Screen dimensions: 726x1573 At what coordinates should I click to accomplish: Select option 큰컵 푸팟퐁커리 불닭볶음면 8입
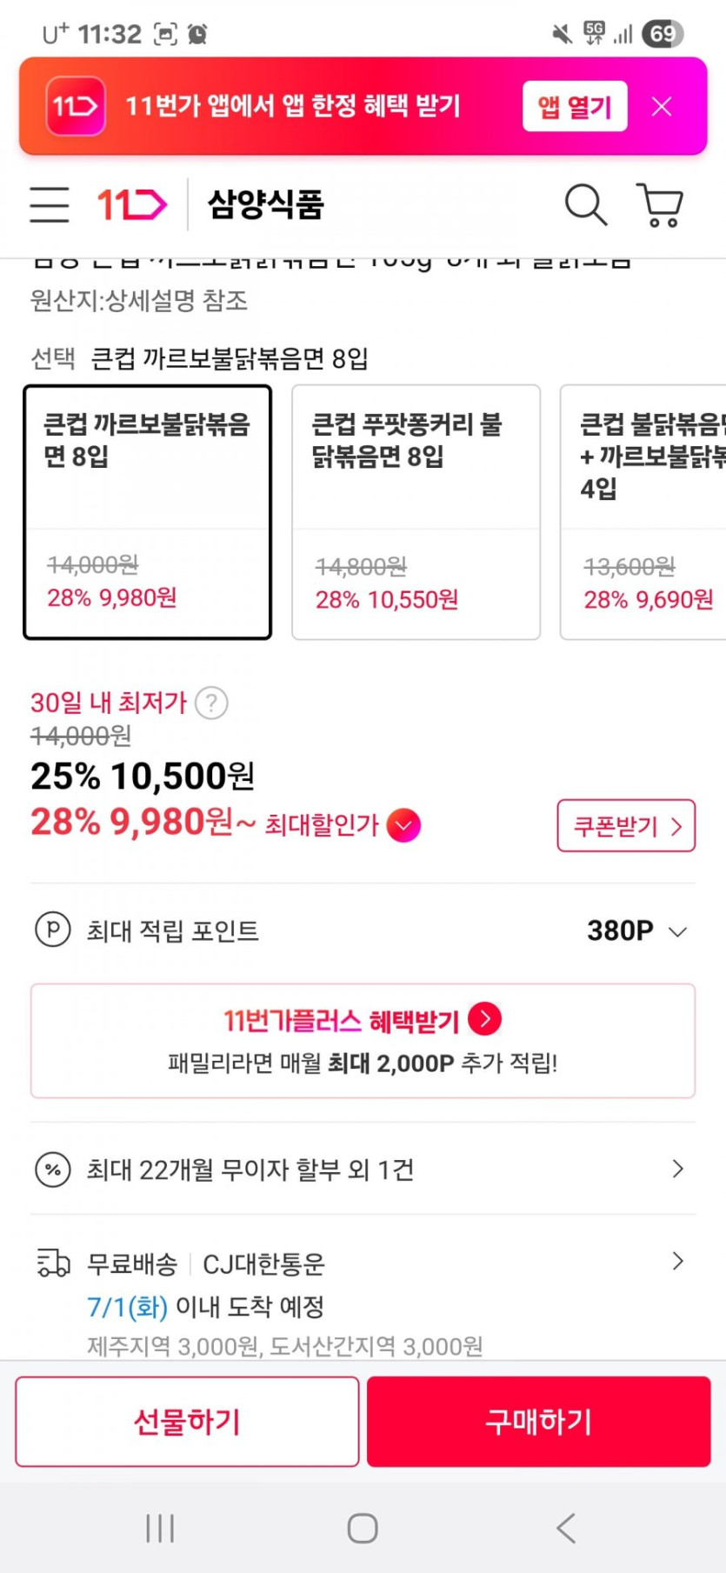(416, 511)
